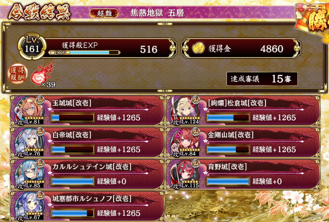
Task: Select the 玉城城 character portrait
Action: [29, 111]
